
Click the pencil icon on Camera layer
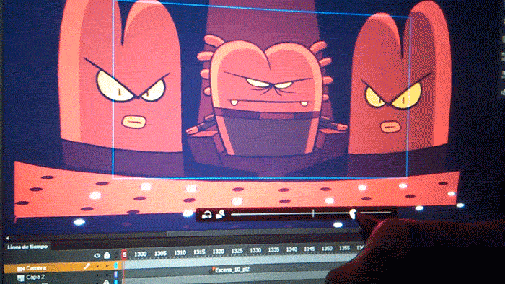pyautogui.click(x=87, y=266)
